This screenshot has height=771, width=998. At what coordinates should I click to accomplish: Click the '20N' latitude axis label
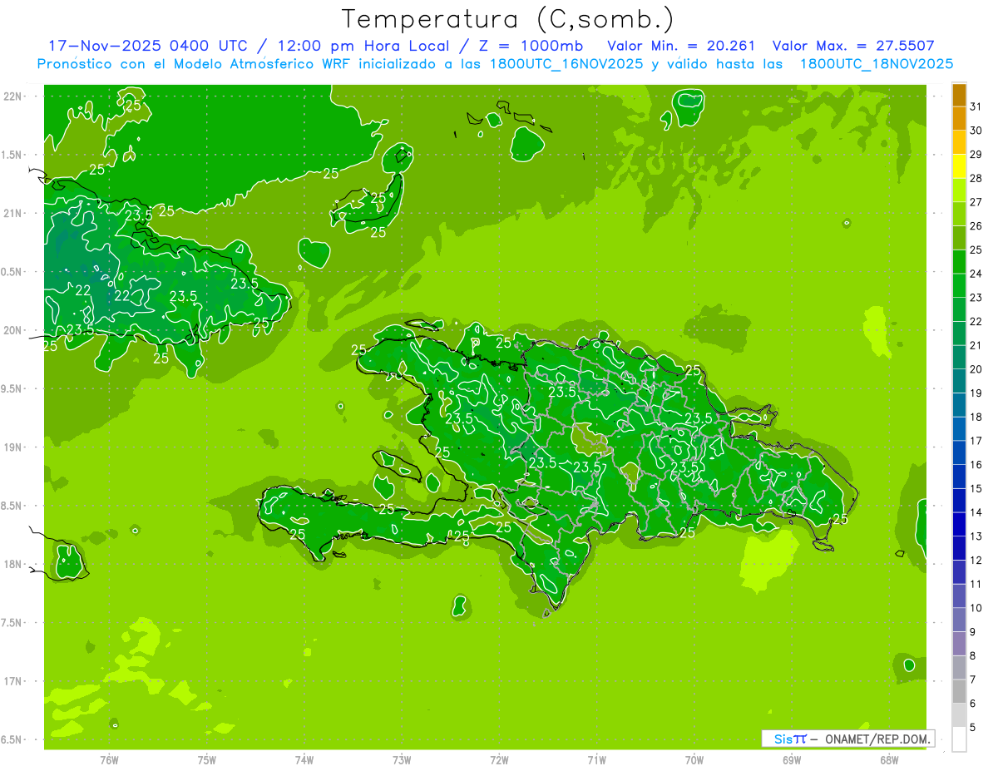coord(12,330)
